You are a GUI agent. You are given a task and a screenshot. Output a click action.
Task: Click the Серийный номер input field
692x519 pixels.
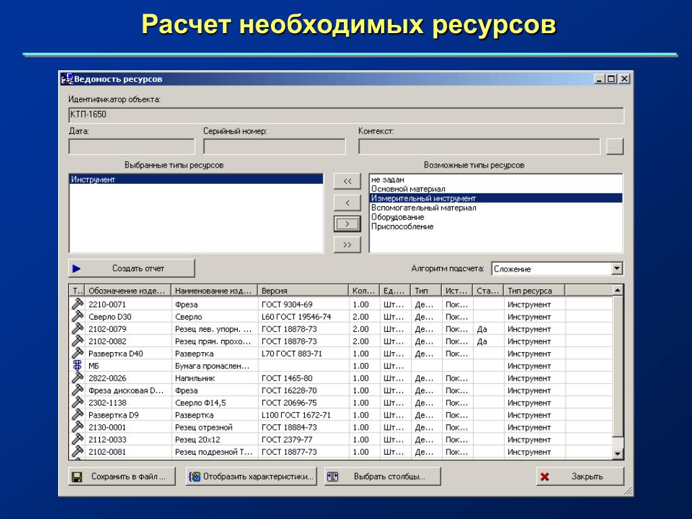pos(274,147)
